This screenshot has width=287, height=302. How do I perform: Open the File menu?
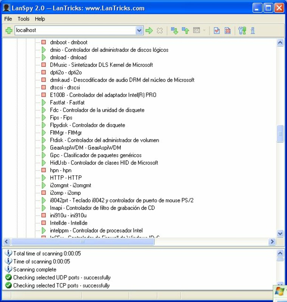point(8,19)
